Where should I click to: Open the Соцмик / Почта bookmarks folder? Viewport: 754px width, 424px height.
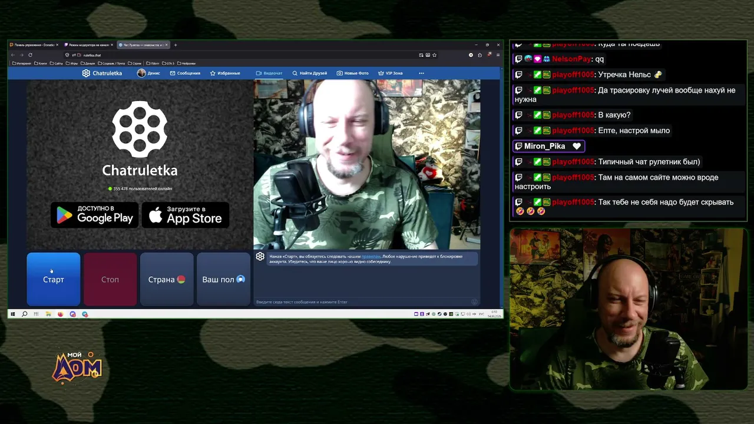coord(112,63)
